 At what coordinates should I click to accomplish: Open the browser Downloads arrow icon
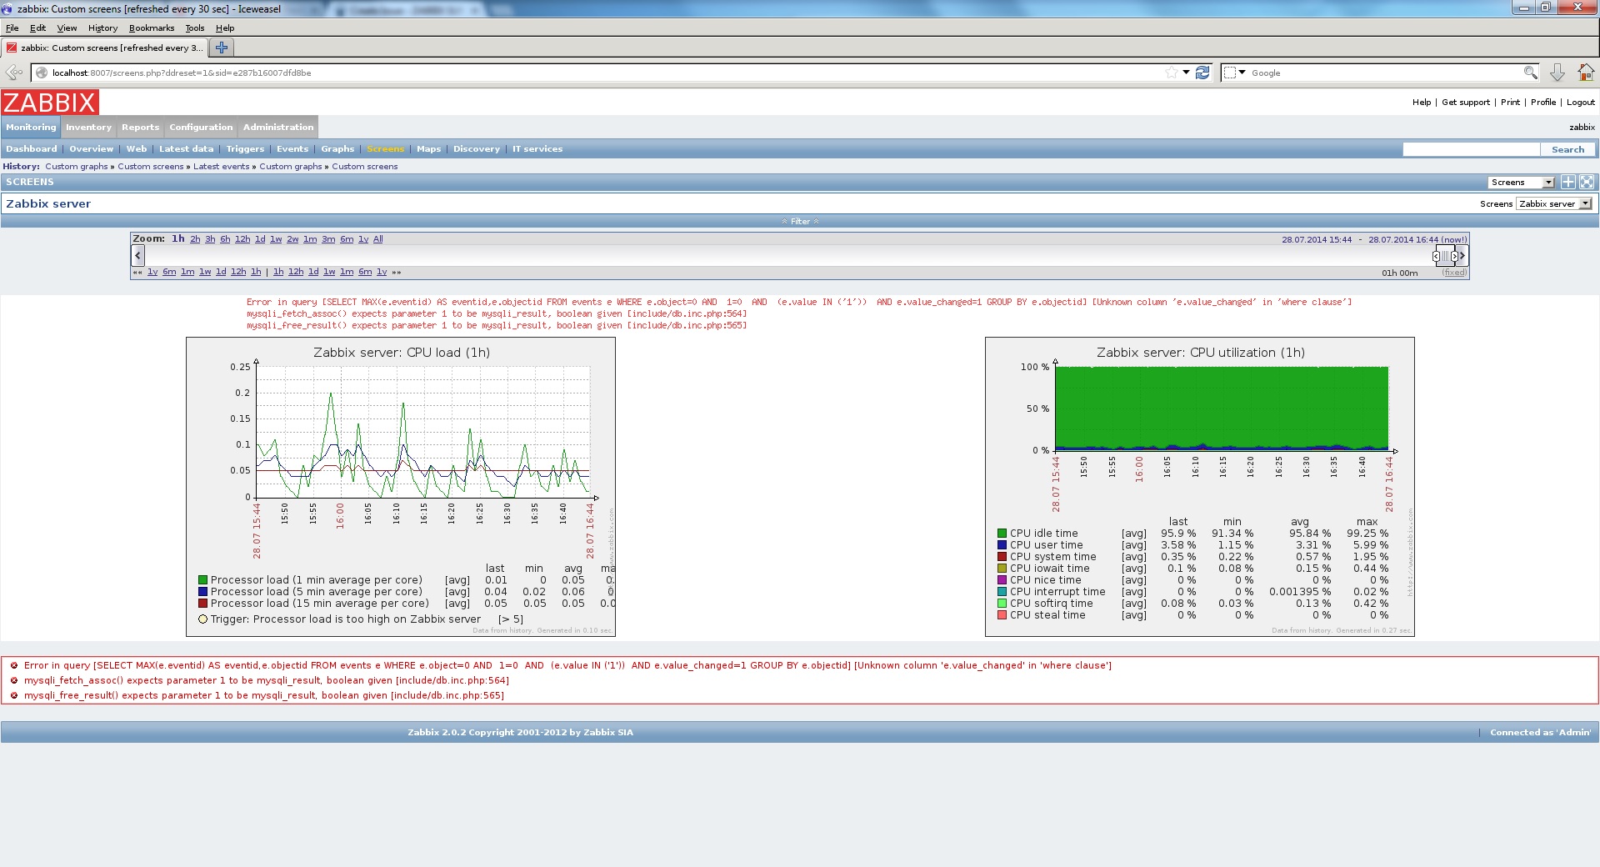(x=1557, y=73)
